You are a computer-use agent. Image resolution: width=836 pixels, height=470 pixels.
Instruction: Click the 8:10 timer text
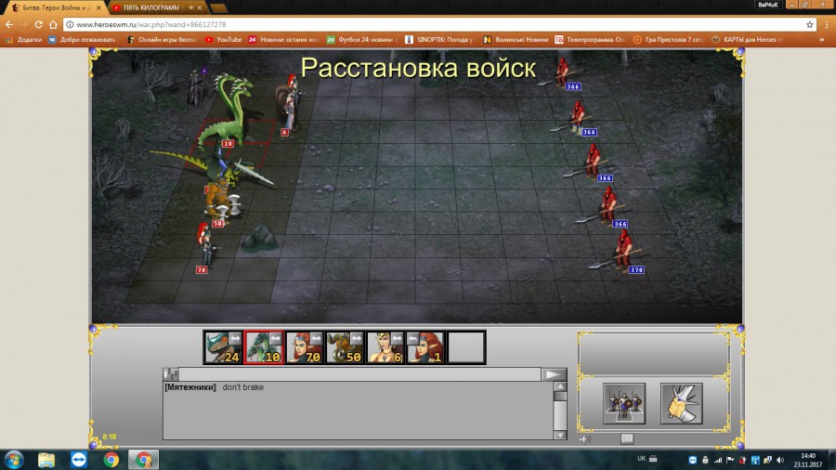click(110, 437)
